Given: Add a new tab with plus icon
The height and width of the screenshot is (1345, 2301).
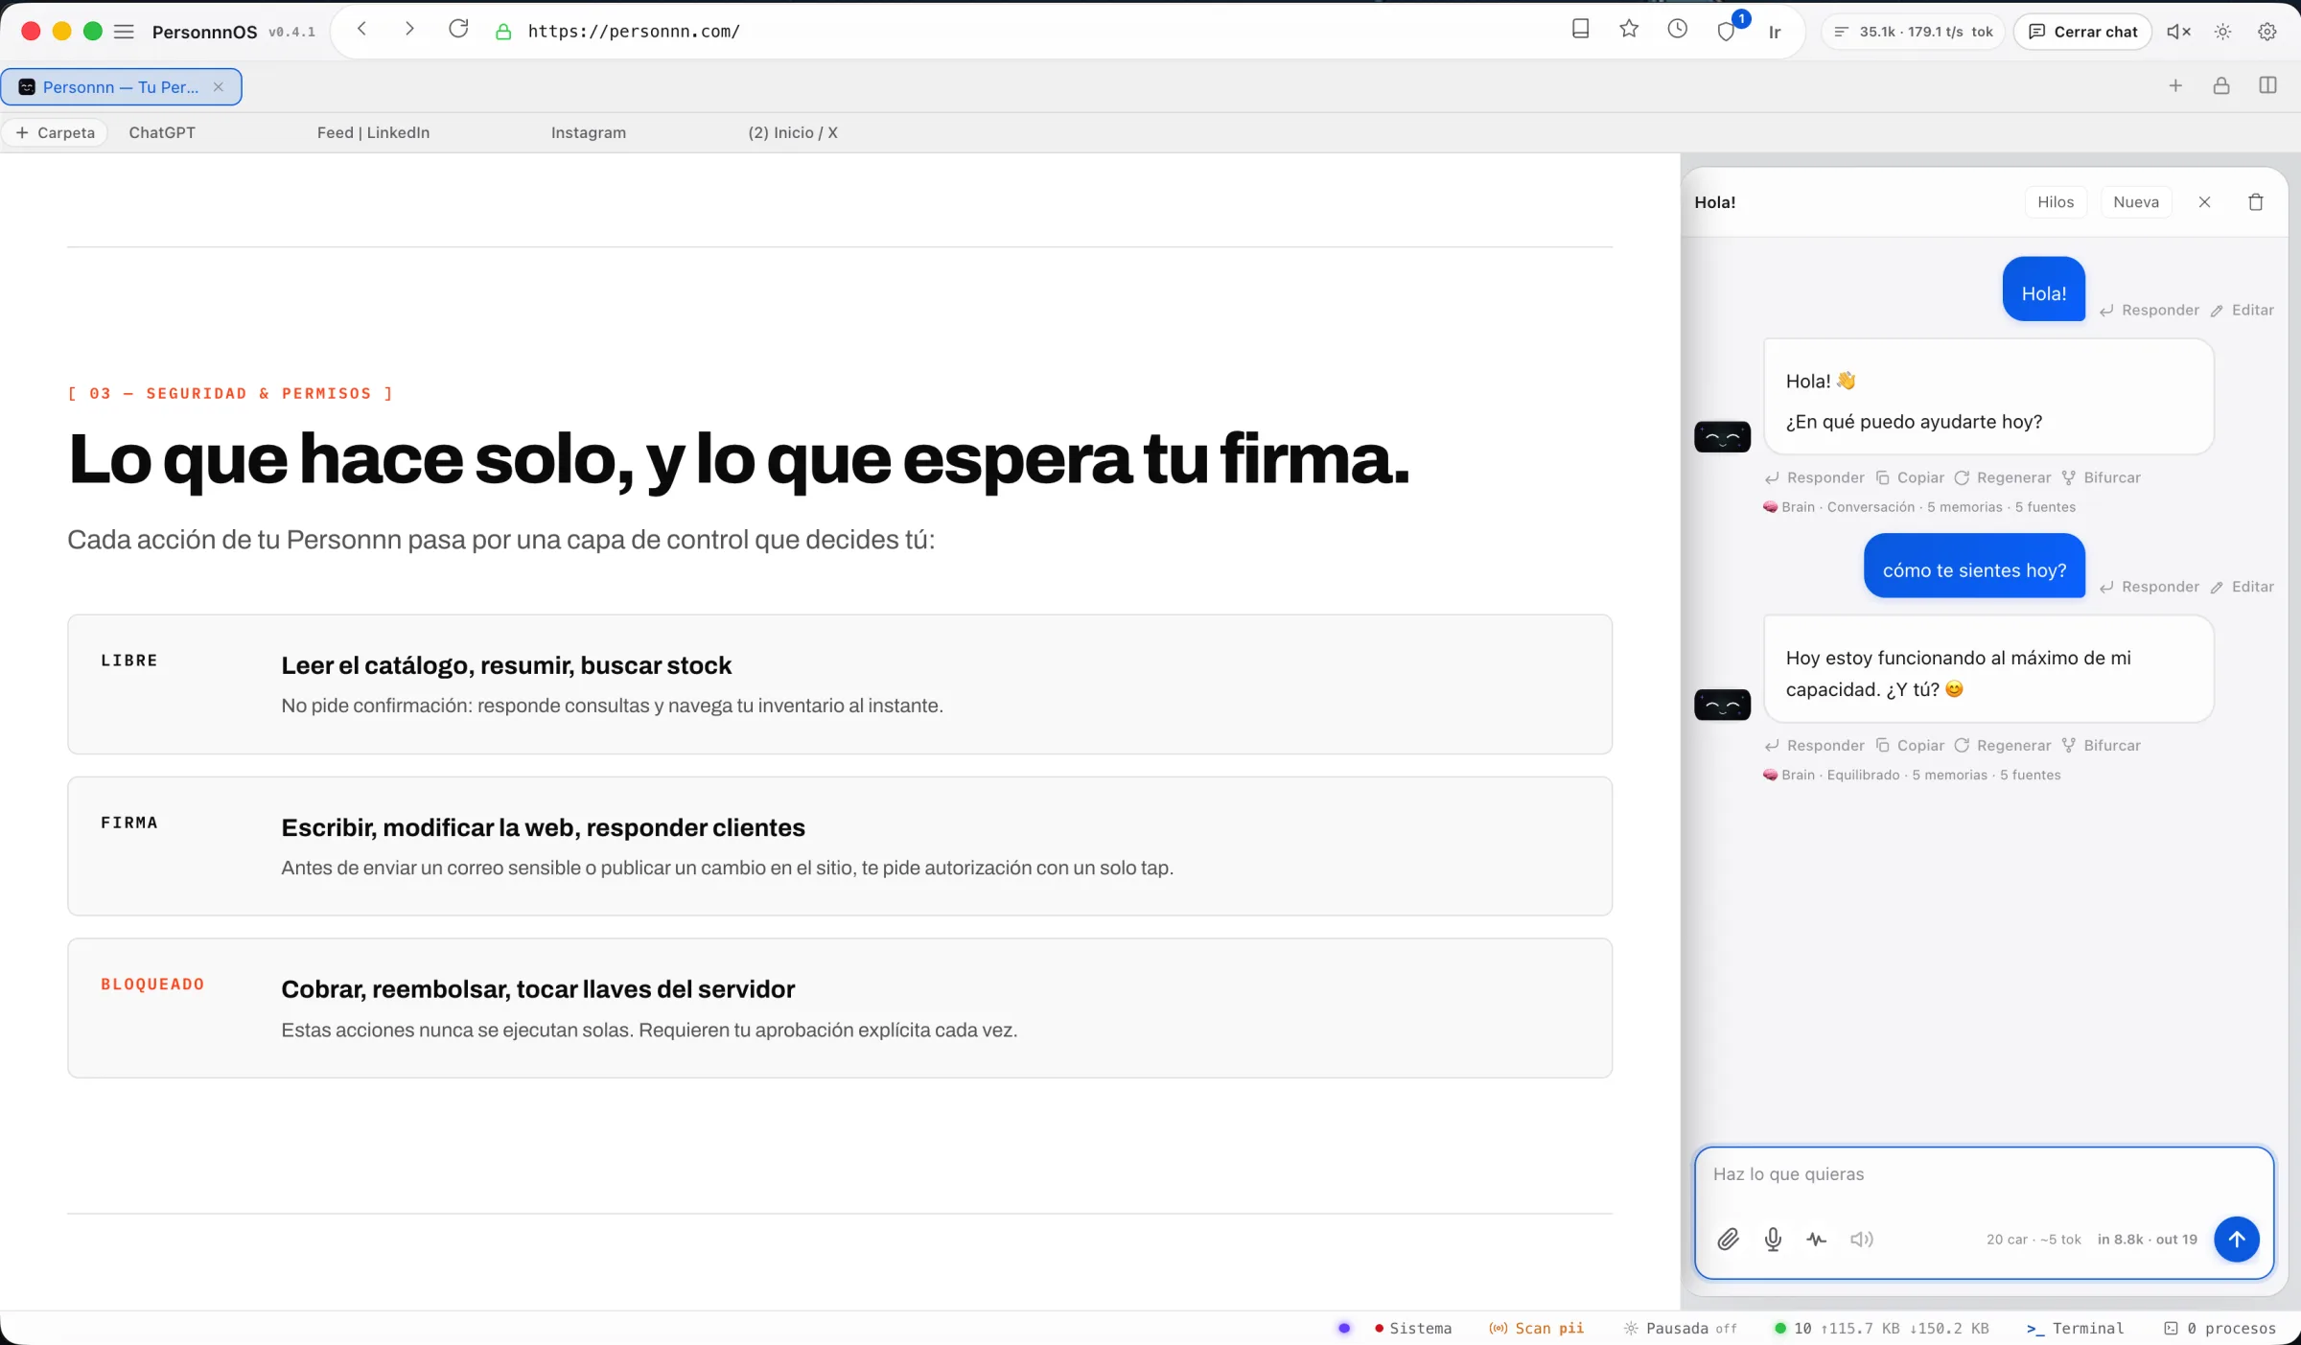Looking at the screenshot, I should (x=2175, y=86).
